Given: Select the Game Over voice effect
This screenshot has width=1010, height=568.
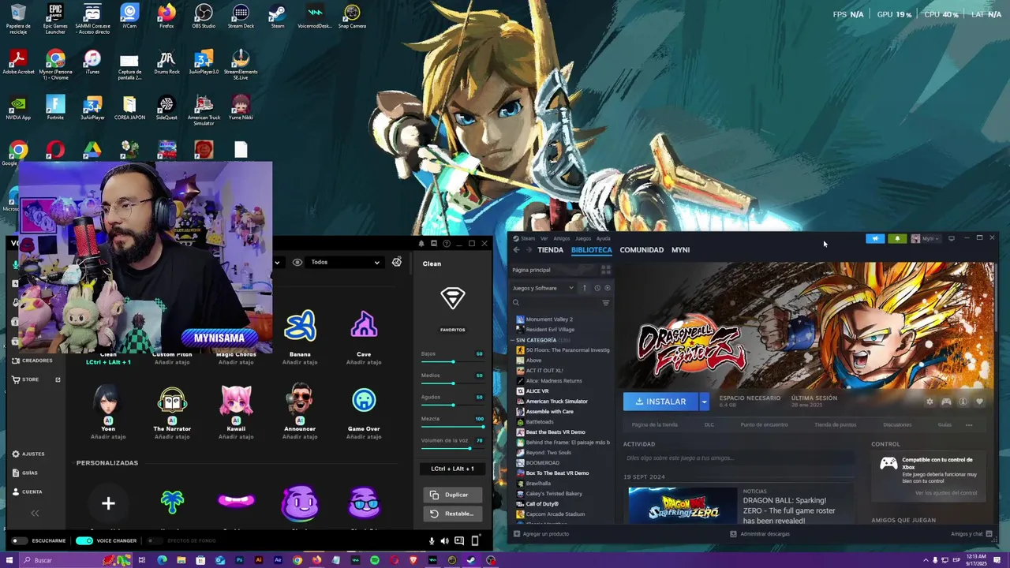Looking at the screenshot, I should click(364, 400).
